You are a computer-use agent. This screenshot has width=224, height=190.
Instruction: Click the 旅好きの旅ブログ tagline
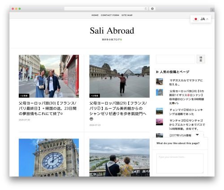112,40
